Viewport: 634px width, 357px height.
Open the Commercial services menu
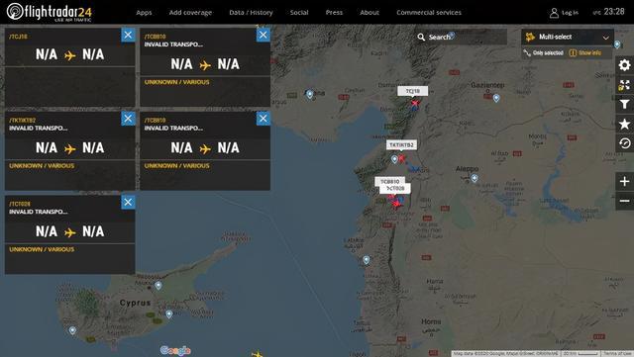(429, 13)
